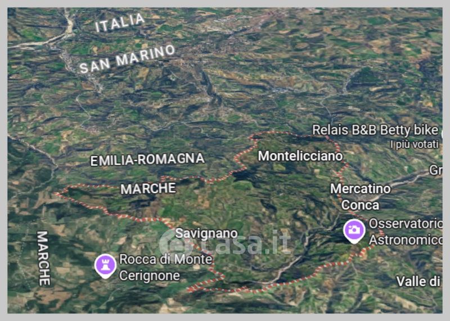
Task: Click the 'I più votati' subtitle
Action: 415,144
